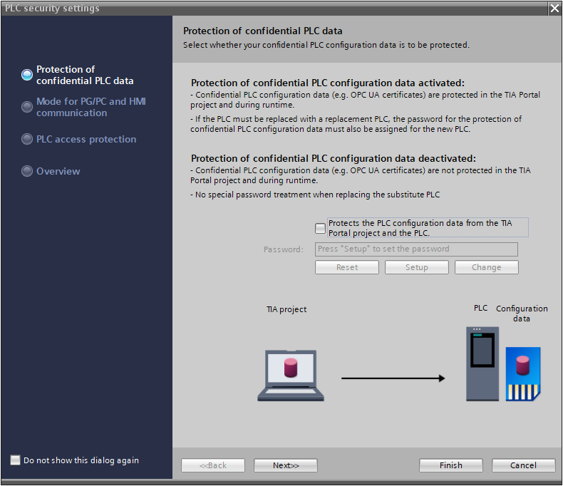Select the Mode for PG/PC and HMI communication step indicator
The image size is (563, 486).
27,107
